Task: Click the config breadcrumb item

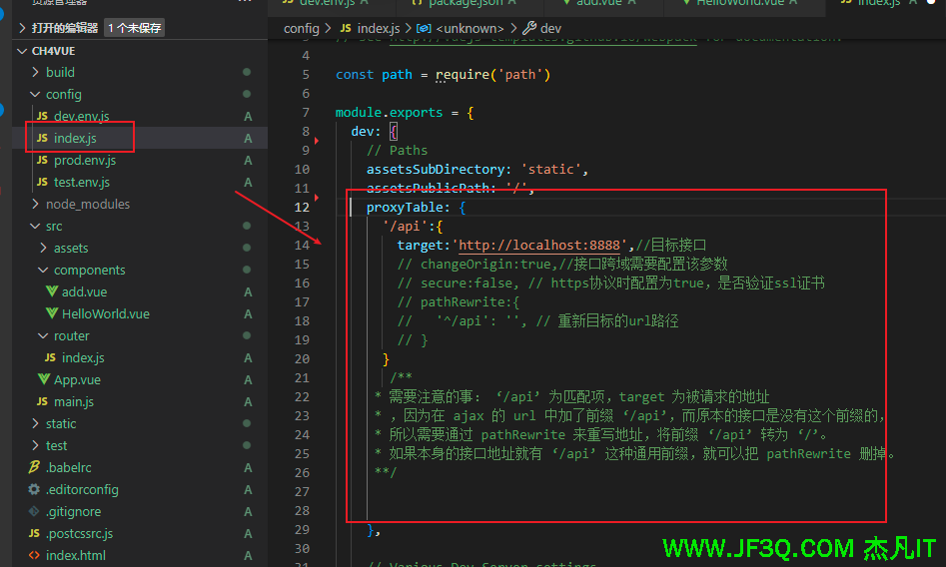Action: tap(301, 28)
